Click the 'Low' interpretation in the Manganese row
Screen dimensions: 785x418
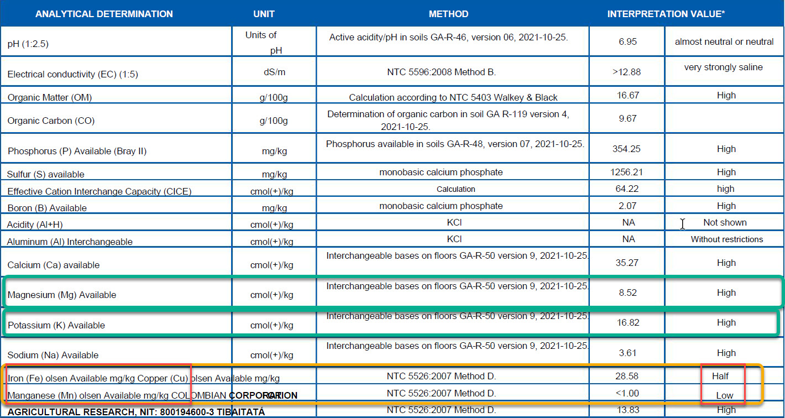click(x=725, y=395)
